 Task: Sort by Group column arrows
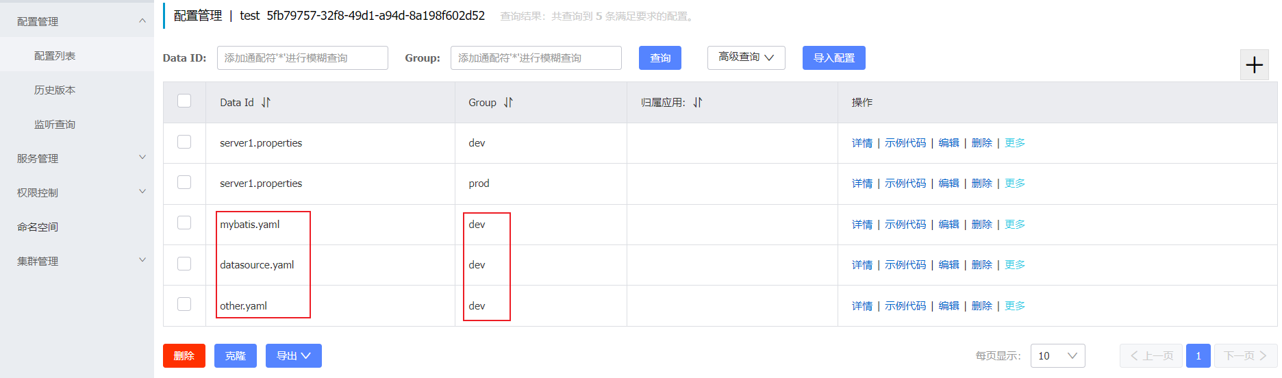tap(508, 103)
